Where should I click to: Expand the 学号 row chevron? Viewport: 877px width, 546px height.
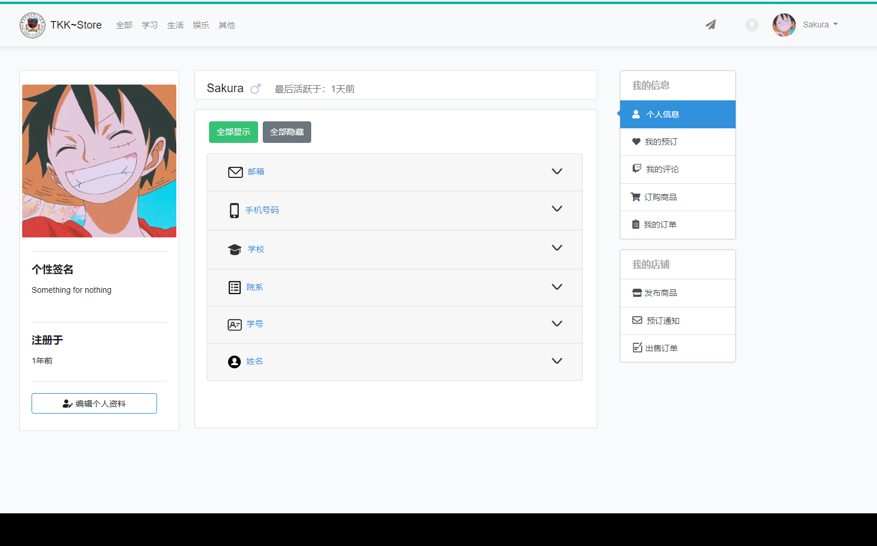557,324
